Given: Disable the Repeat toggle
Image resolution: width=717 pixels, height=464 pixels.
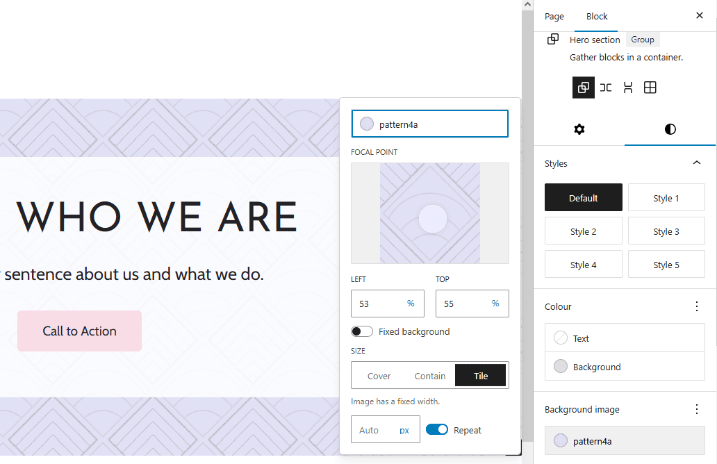Looking at the screenshot, I should click(x=437, y=429).
